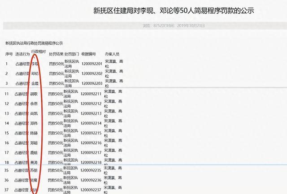Screen dimensions: 287x194
Task: Click the 序号 column header
Action: click(x=9, y=53)
